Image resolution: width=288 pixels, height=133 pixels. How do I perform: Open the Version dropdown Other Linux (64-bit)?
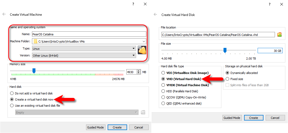(x=84, y=55)
